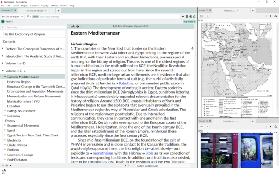This screenshot has height=174, width=279.
Task: Expand the Volume I: A-D section
Action: (x=3, y=63)
